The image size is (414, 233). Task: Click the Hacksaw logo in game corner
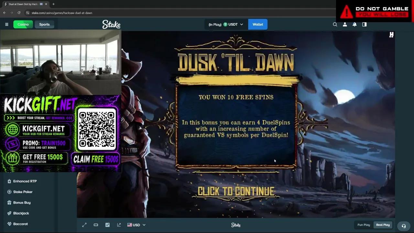click(391, 35)
